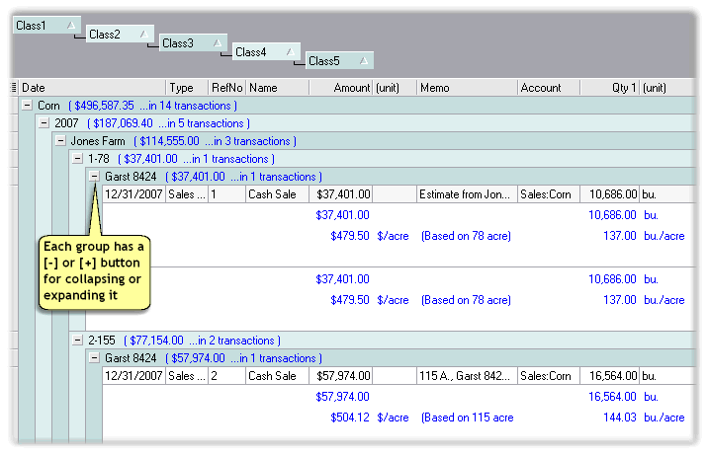
Task: Click Cash Sale name in RefNo 2 row
Action: (x=278, y=376)
